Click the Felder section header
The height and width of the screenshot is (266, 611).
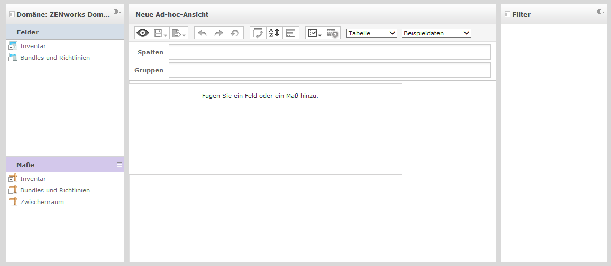[x=65, y=32]
